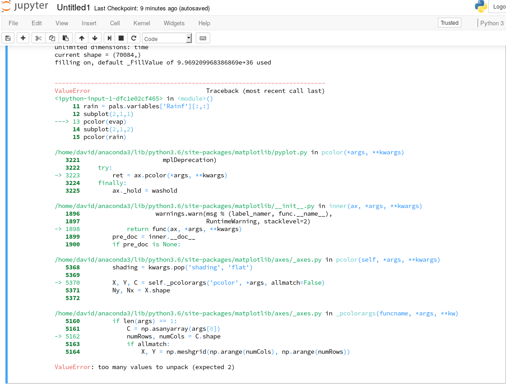Open the Insert menu
The width and height of the screenshot is (506, 384).
click(89, 23)
